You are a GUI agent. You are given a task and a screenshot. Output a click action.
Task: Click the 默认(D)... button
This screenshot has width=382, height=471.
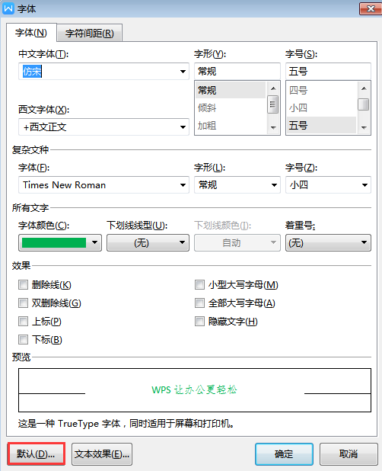36,454
